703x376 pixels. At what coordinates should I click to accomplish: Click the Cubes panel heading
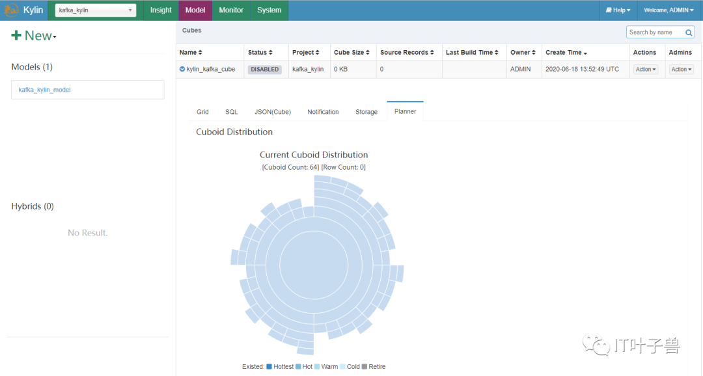pos(191,30)
